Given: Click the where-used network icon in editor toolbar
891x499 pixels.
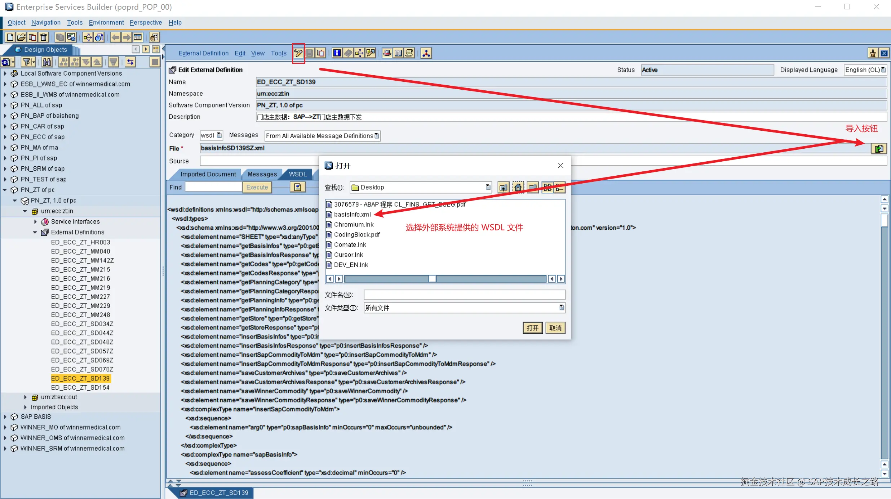Looking at the screenshot, I should [x=426, y=53].
